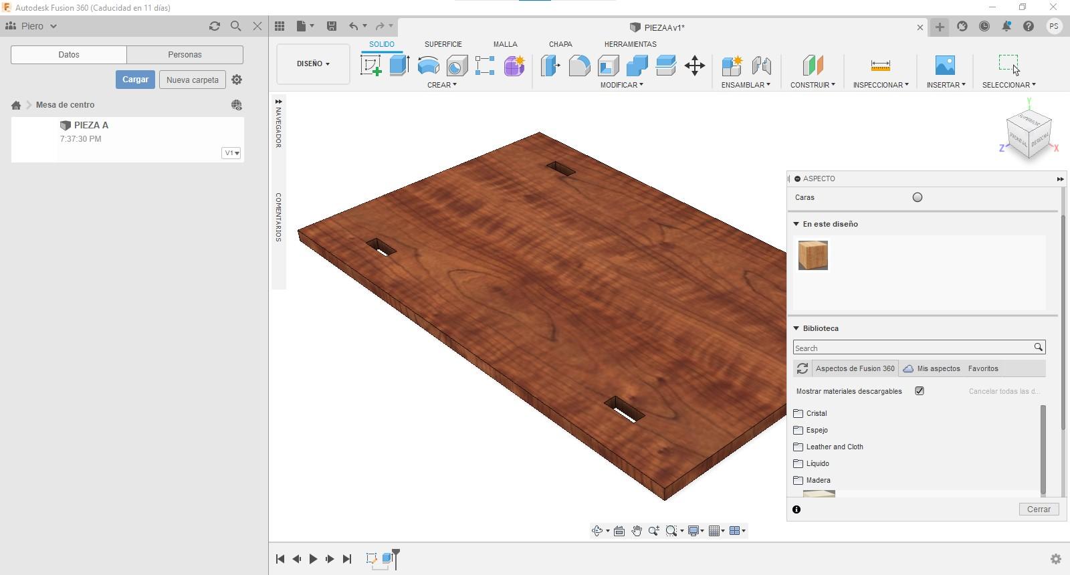Viewport: 1070px width, 575px height.
Task: Open the Help menu icon
Action: [x=1029, y=26]
